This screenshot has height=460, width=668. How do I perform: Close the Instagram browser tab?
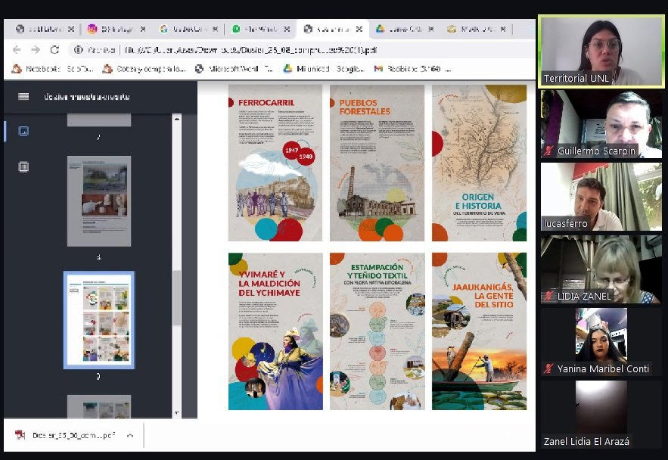tap(143, 30)
